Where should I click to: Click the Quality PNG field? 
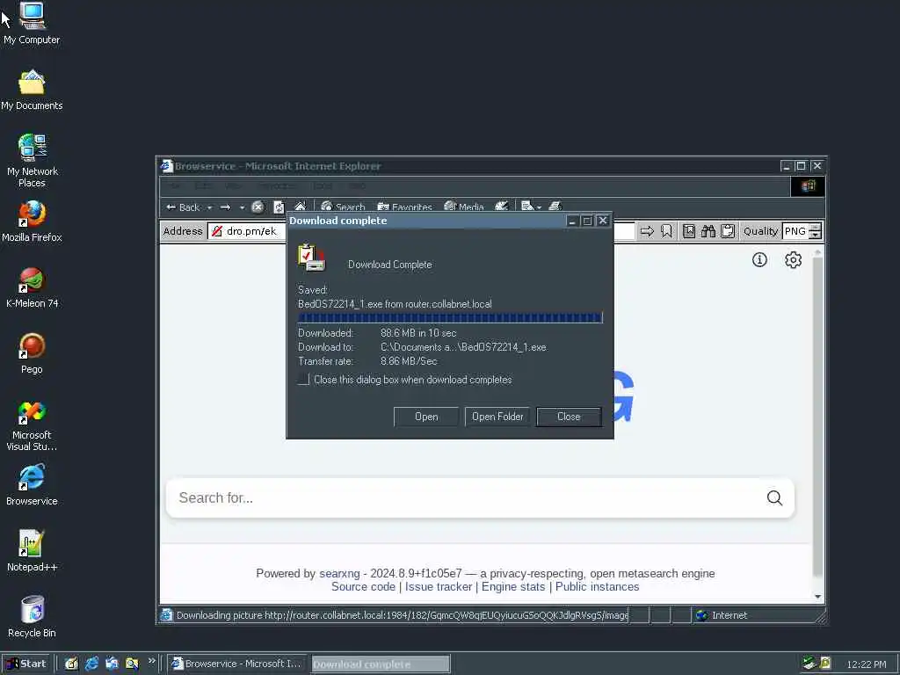click(x=795, y=231)
